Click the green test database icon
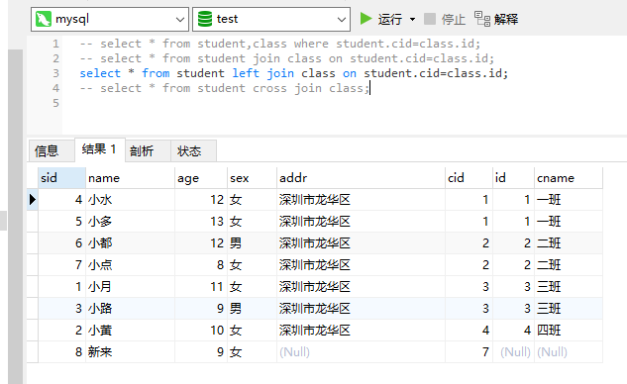 point(205,19)
